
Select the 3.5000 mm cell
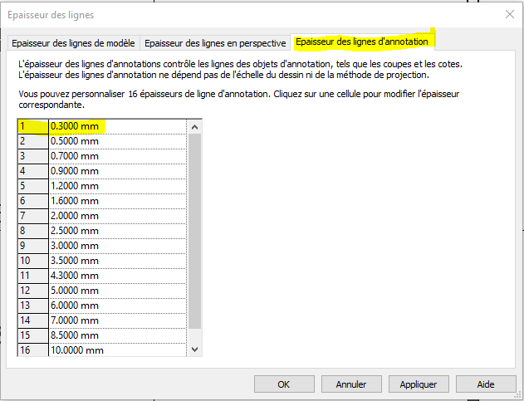coord(116,261)
